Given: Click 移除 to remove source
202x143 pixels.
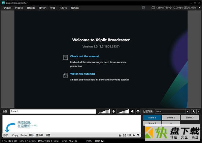Looking at the screenshot, I should 31,135.
